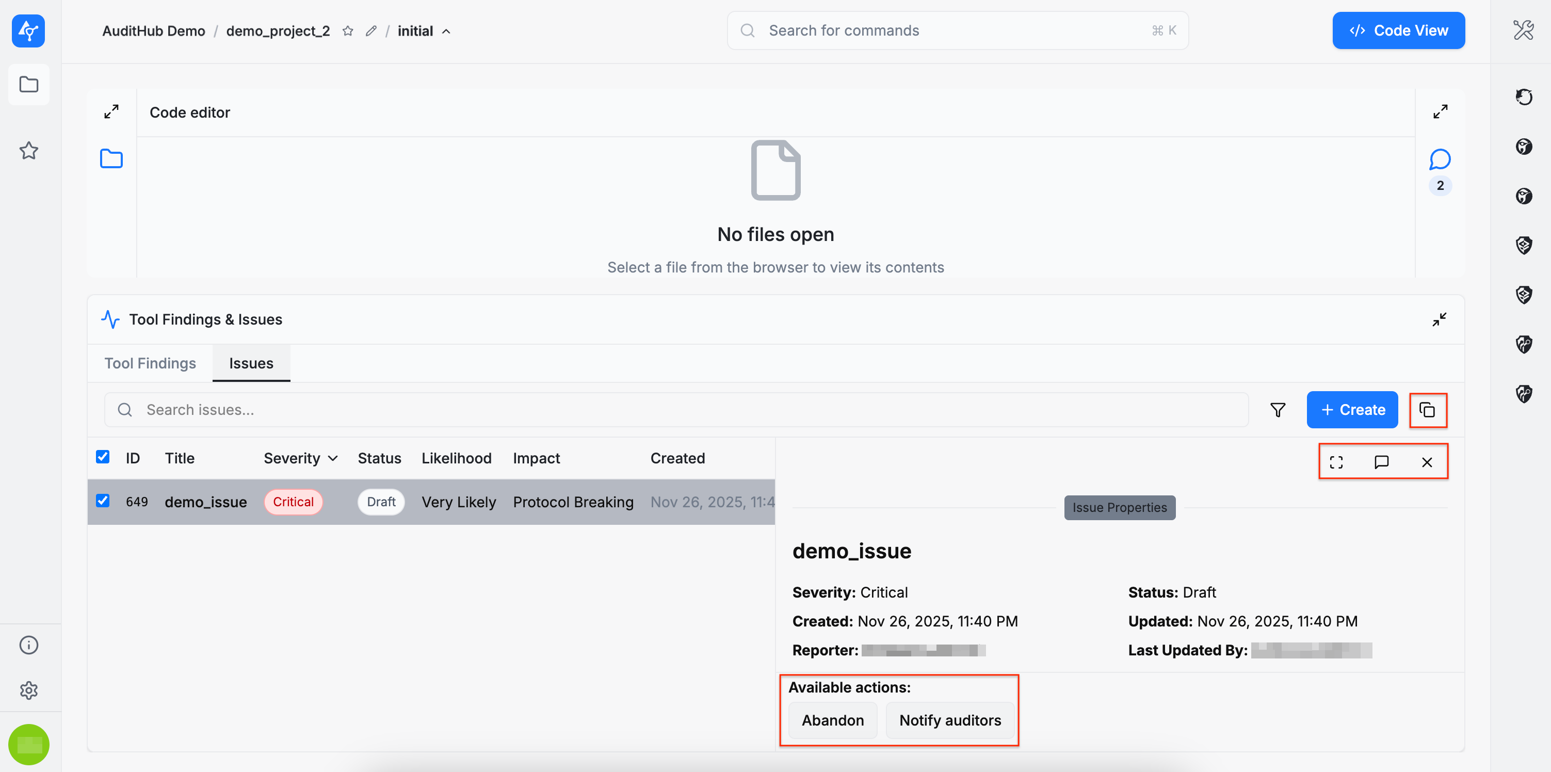The width and height of the screenshot is (1551, 772).
Task: Uncheck the demo_issue row checkbox
Action: click(x=103, y=501)
